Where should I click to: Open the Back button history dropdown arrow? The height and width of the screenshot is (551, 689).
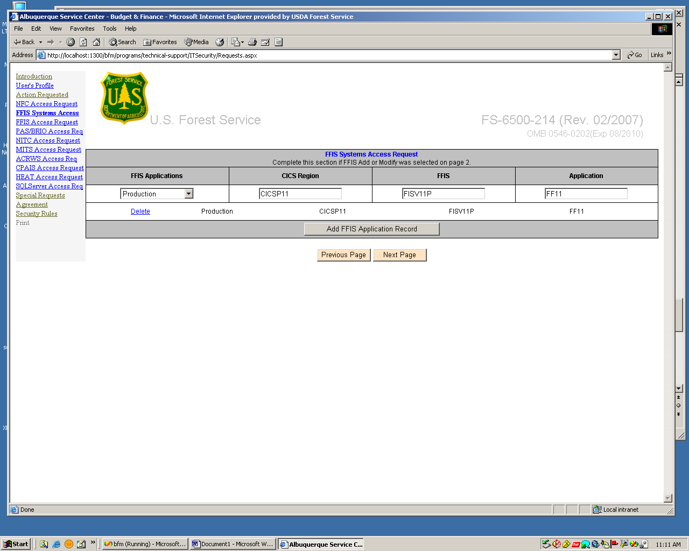[40, 42]
